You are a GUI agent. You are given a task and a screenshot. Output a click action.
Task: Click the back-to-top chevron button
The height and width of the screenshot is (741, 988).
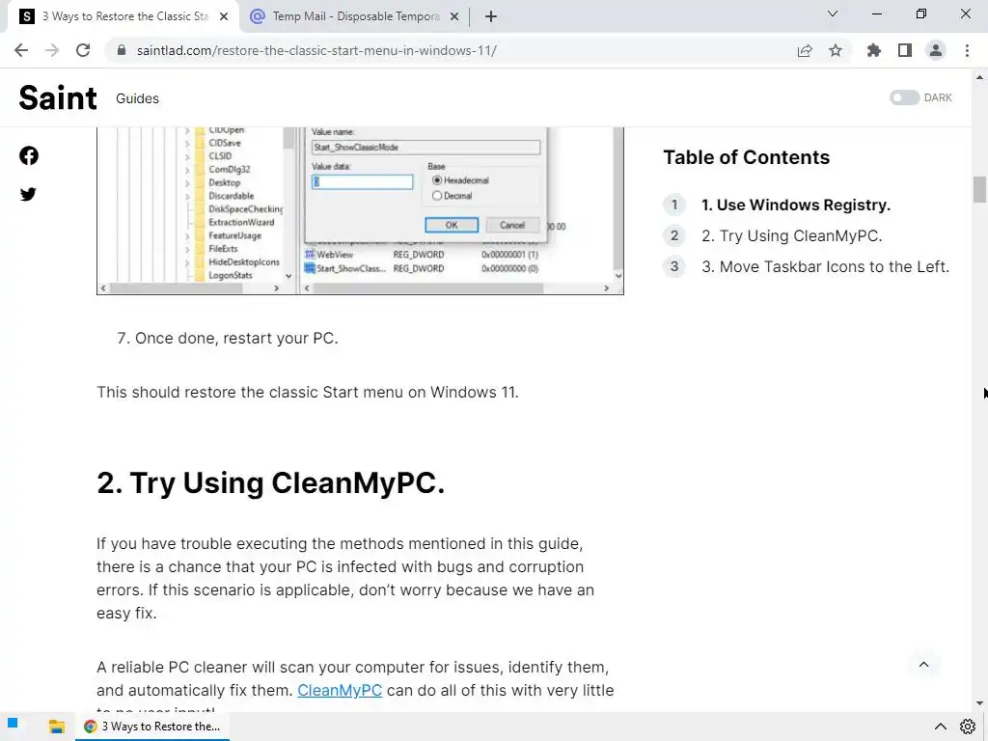click(923, 664)
